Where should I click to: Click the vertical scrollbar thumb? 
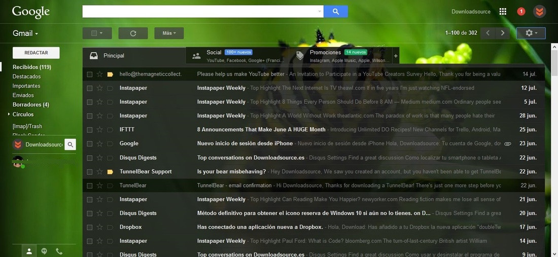point(554,62)
